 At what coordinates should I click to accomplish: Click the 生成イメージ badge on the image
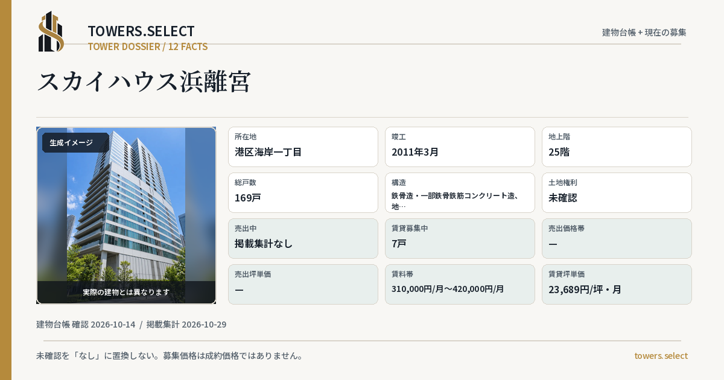pyautogui.click(x=75, y=143)
